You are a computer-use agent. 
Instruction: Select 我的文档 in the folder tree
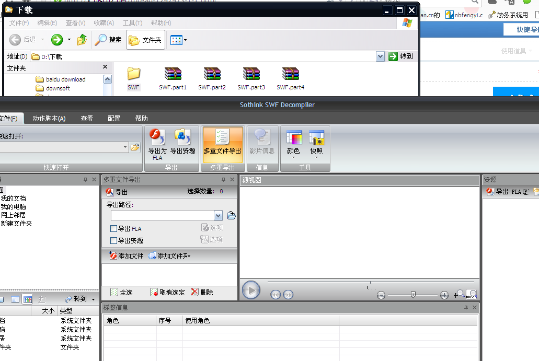(x=14, y=199)
